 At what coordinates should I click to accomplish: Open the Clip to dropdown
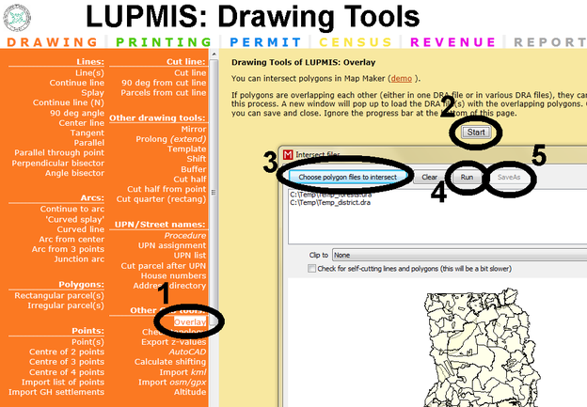(x=459, y=255)
